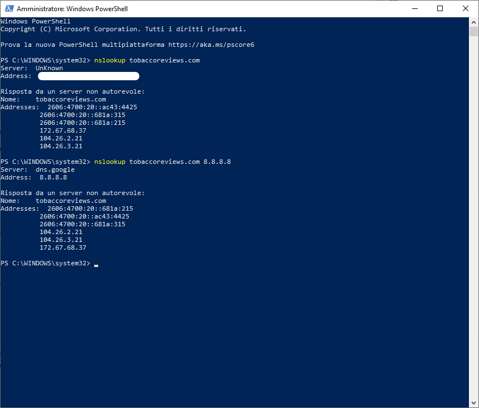Click the cursor at the last prompt
Image resolution: width=479 pixels, height=408 pixels.
click(x=96, y=266)
